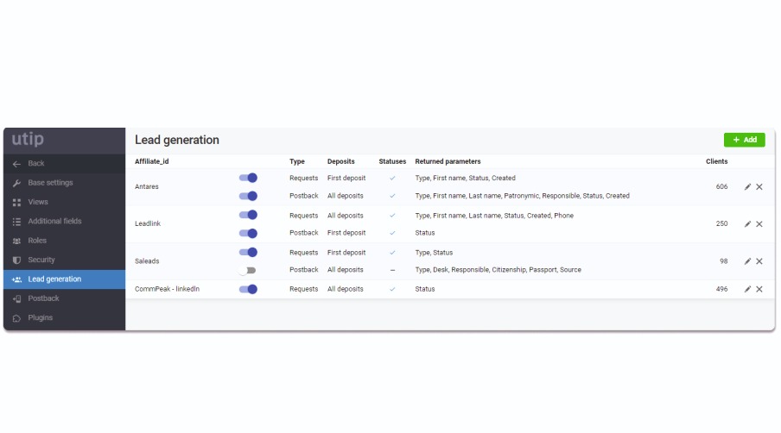Click the pencil edit icon for Antares

747,187
